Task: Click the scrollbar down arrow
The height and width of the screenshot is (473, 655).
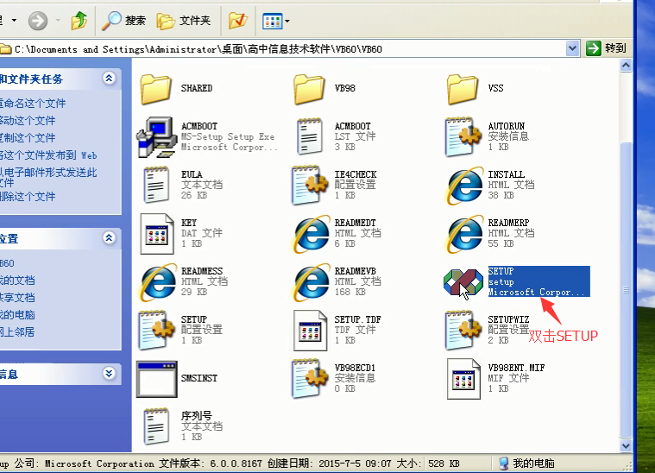Action: (x=626, y=445)
